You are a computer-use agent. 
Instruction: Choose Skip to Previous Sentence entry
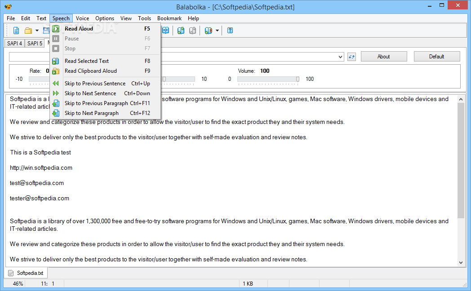(106, 84)
